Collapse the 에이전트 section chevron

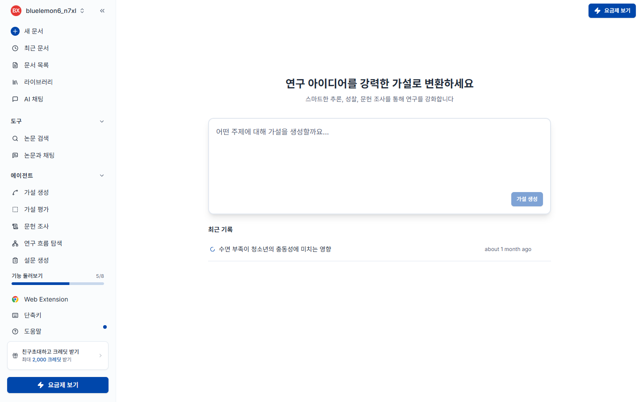(102, 176)
